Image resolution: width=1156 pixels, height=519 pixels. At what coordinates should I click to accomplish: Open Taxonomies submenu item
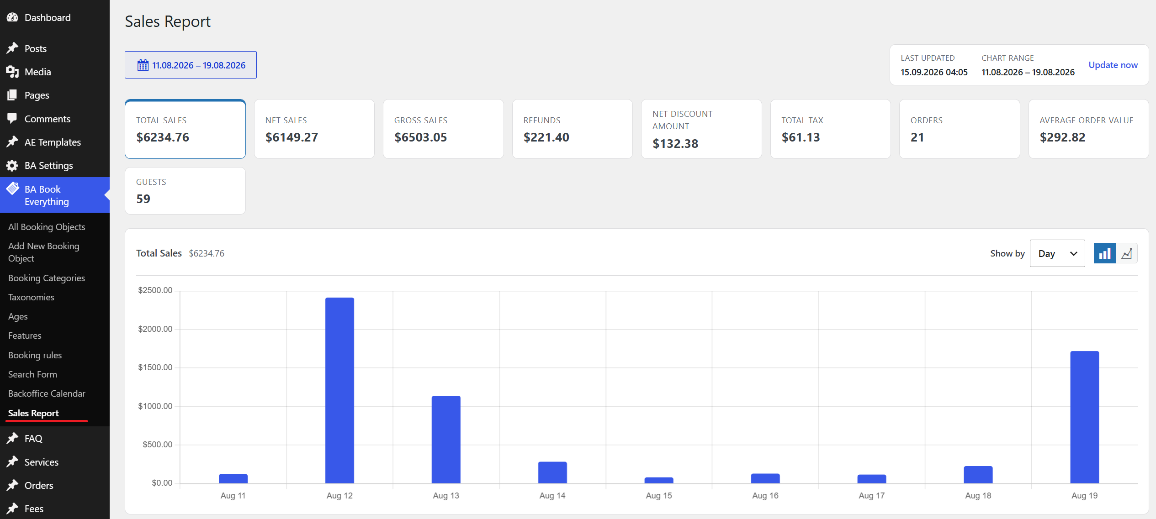click(31, 297)
